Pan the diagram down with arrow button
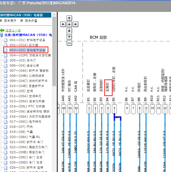This screenshot has width=171, height=172. click(69, 31)
